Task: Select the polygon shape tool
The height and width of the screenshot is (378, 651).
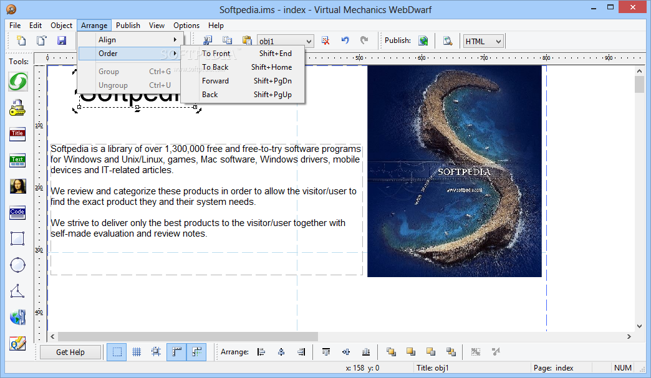Action: click(x=18, y=291)
